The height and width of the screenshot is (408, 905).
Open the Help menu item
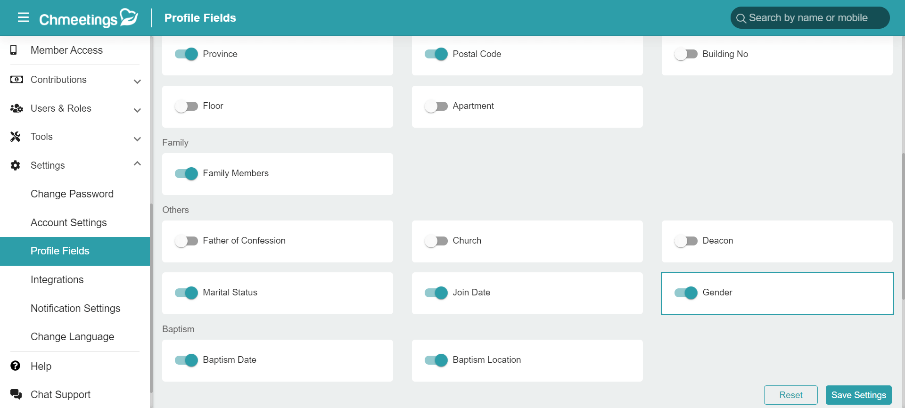(x=75, y=366)
